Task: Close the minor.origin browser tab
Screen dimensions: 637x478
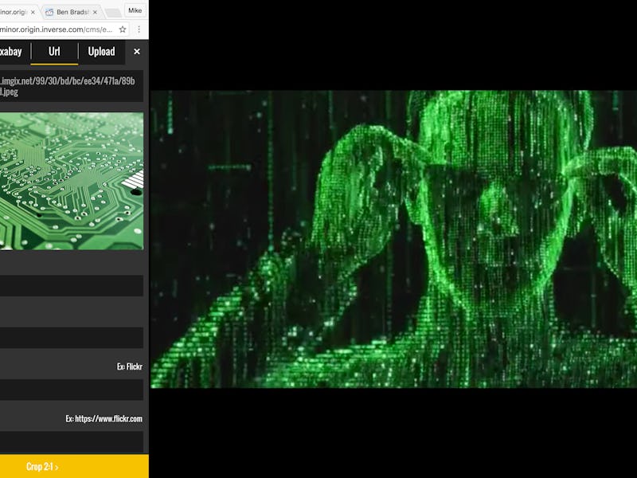Action: tap(33, 12)
